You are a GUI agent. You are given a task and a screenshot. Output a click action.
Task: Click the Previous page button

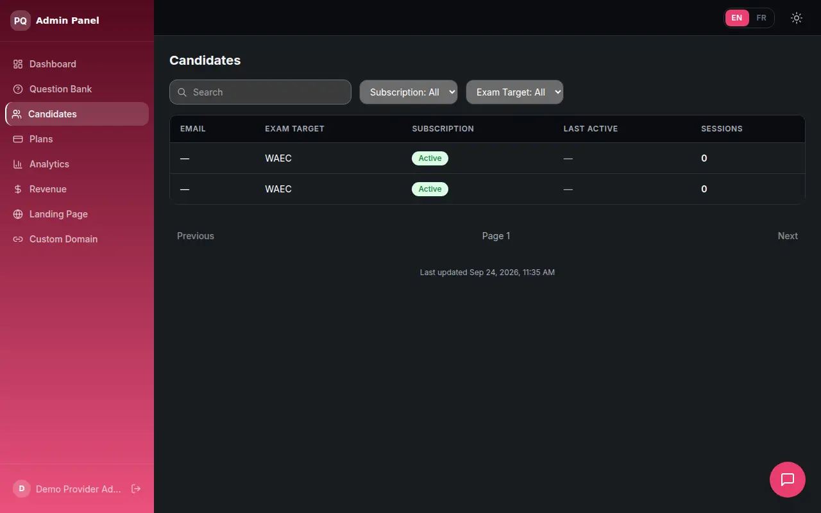coord(196,236)
